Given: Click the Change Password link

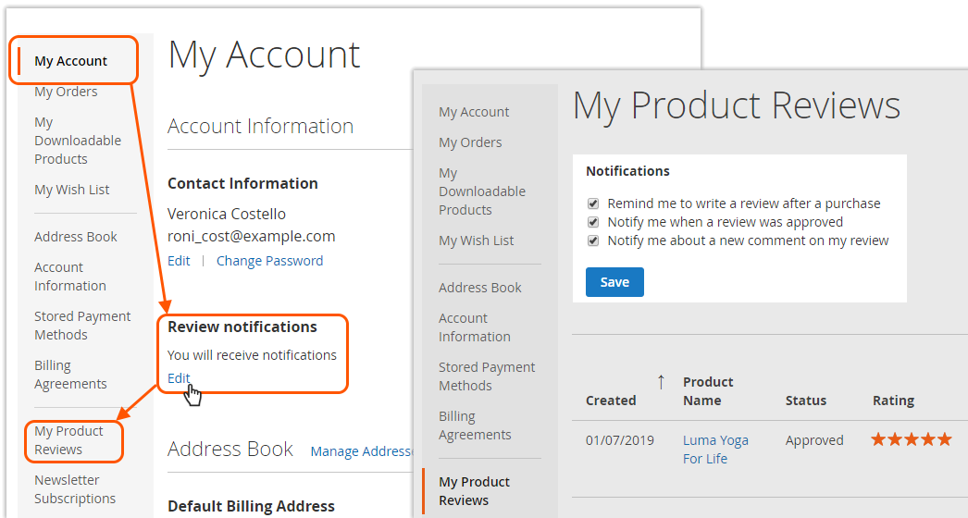Looking at the screenshot, I should tap(270, 261).
